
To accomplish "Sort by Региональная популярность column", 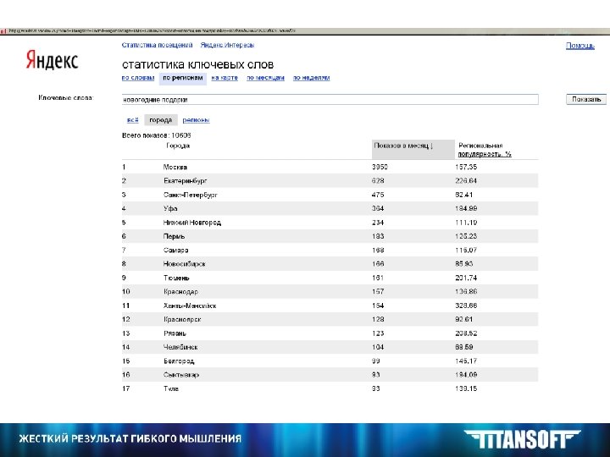I will pyautogui.click(x=484, y=150).
